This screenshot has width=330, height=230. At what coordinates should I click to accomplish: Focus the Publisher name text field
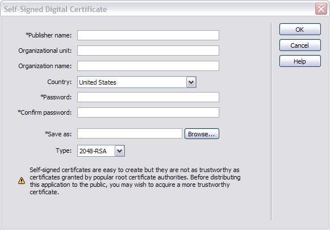point(148,35)
